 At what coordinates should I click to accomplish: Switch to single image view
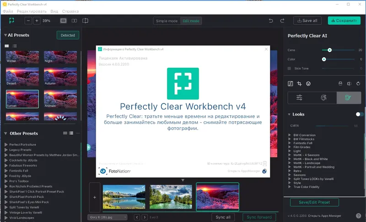point(63,21)
